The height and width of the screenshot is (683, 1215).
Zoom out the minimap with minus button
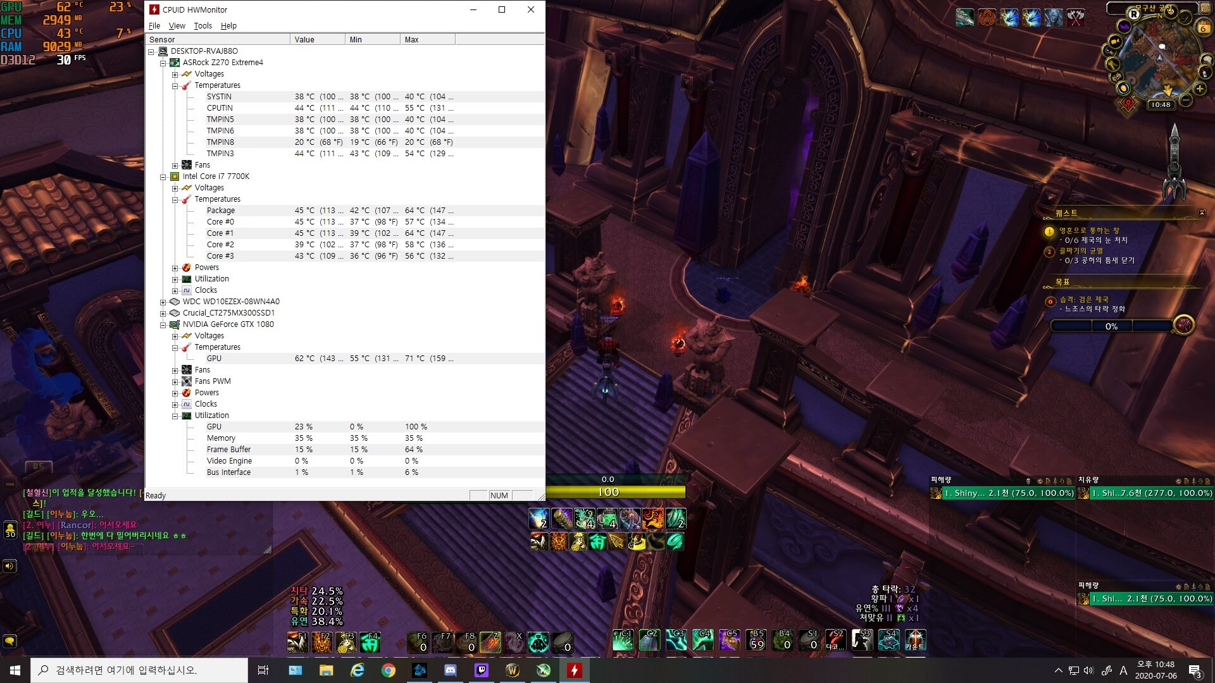tap(1186, 100)
